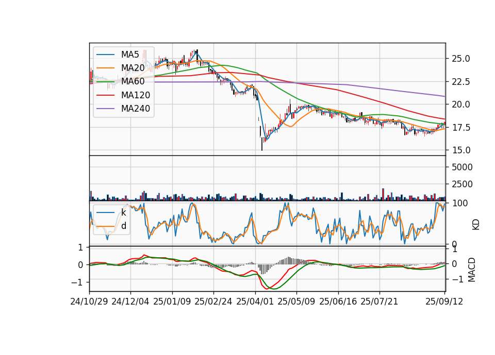Click the 25.0 price axis label
This screenshot has width=495, height=355.
[461, 59]
